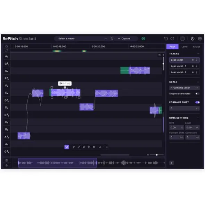Click the 0:00:20.000 timeline marker
Image resolution: width=205 pixels, height=205 pixels.
tap(98, 46)
